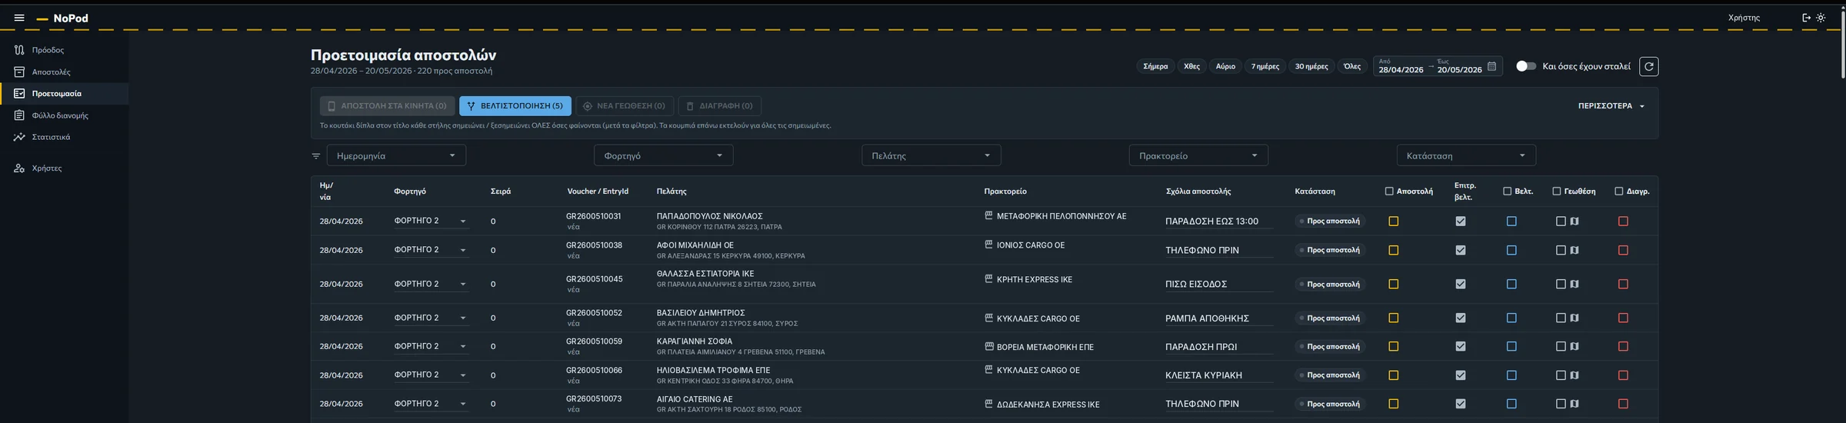Viewport: 1846px width, 423px height.
Task: Open the Ημερομηνία filter dropdown
Action: [x=396, y=155]
